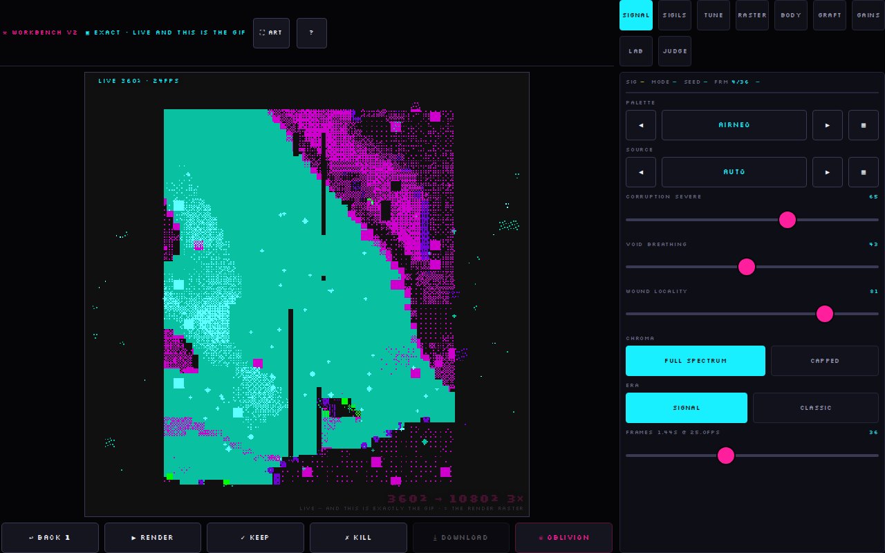Enable FULL SPECTRUM chroma
The image size is (885, 553).
(696, 361)
